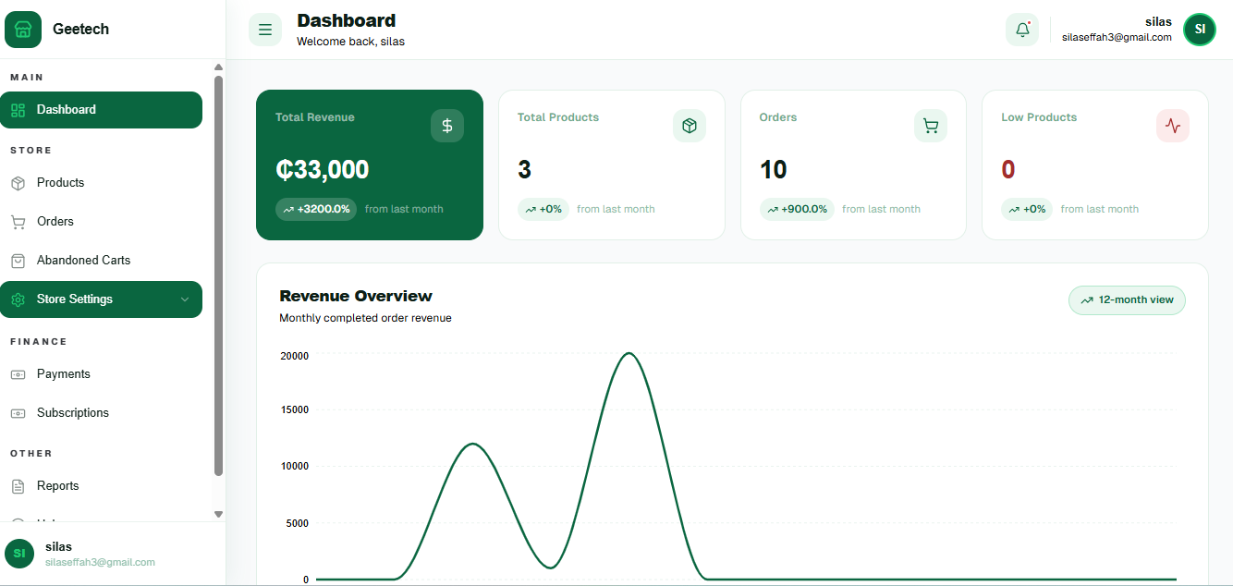Click the SI avatar in the sidebar footer
Viewport: 1233px width, 586px height.
[x=19, y=553]
